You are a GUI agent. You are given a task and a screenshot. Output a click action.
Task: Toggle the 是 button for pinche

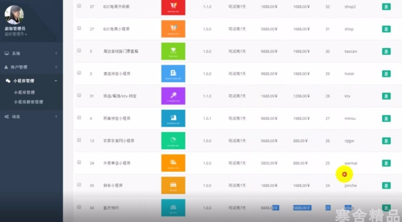(386, 185)
